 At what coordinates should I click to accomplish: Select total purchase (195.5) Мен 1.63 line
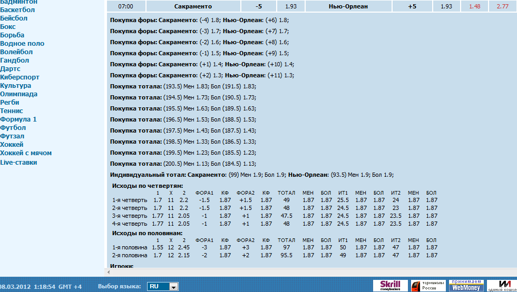click(x=183, y=108)
